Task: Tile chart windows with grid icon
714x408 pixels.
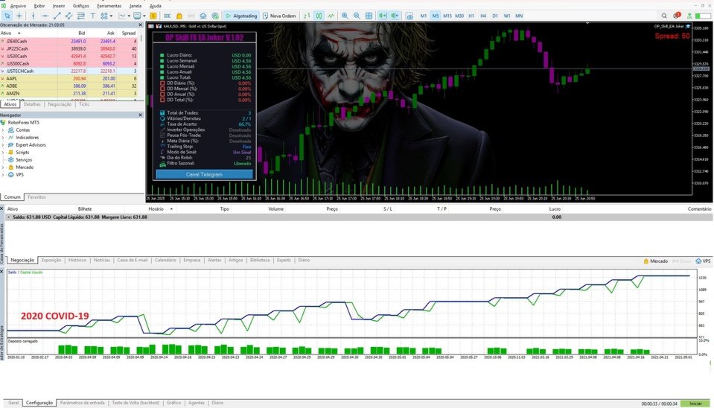Action: (369, 16)
